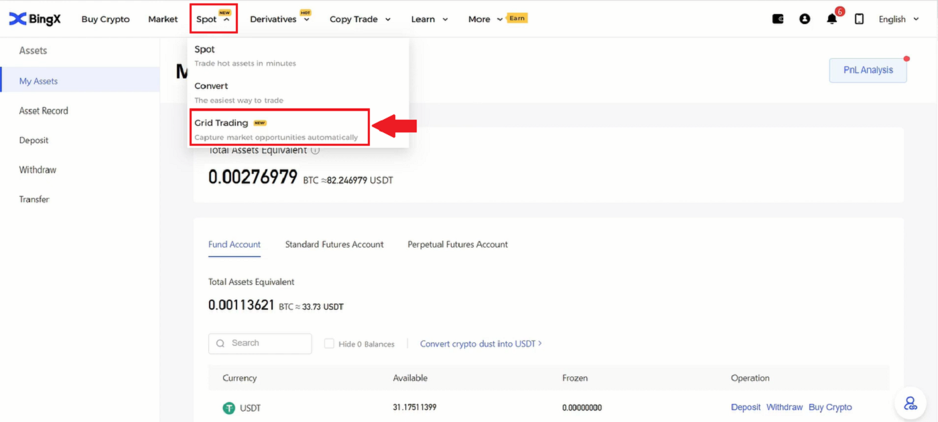
Task: Open the account profile icon
Action: click(x=804, y=19)
